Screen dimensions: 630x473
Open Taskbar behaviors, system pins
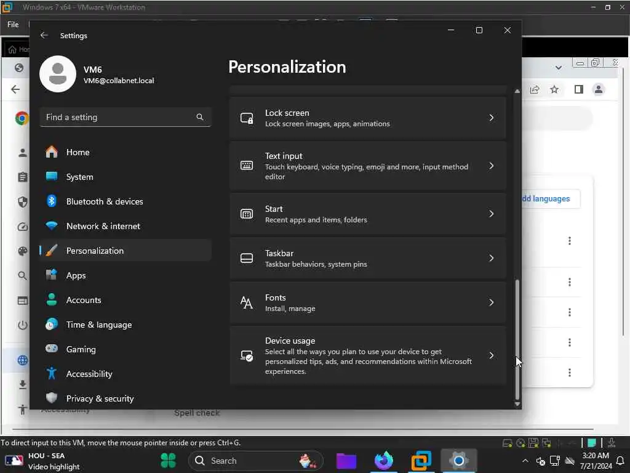368,258
